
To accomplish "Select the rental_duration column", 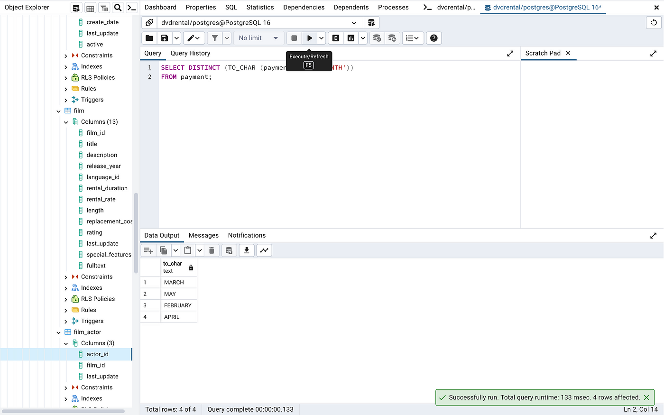I will tap(107, 188).
